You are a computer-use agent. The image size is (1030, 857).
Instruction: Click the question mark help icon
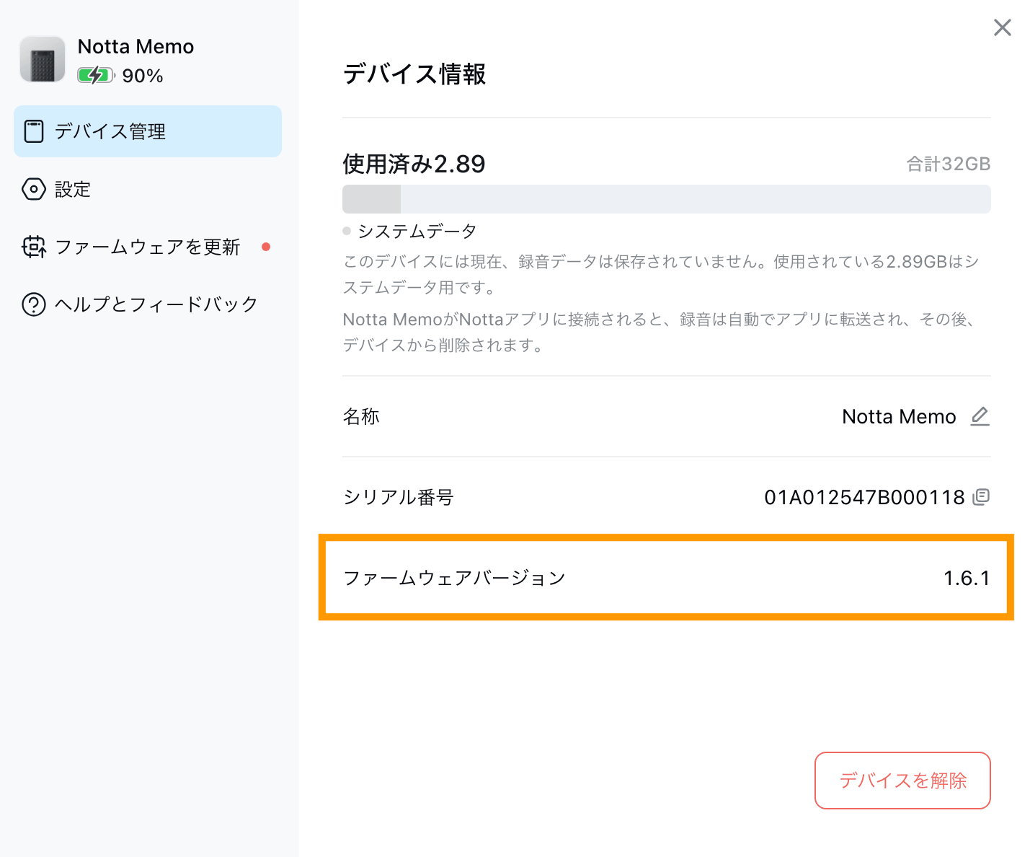point(34,304)
